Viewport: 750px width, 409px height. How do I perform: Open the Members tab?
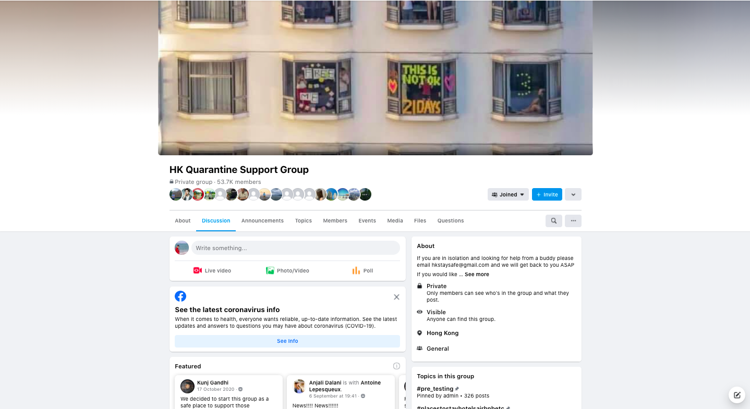pyautogui.click(x=335, y=221)
